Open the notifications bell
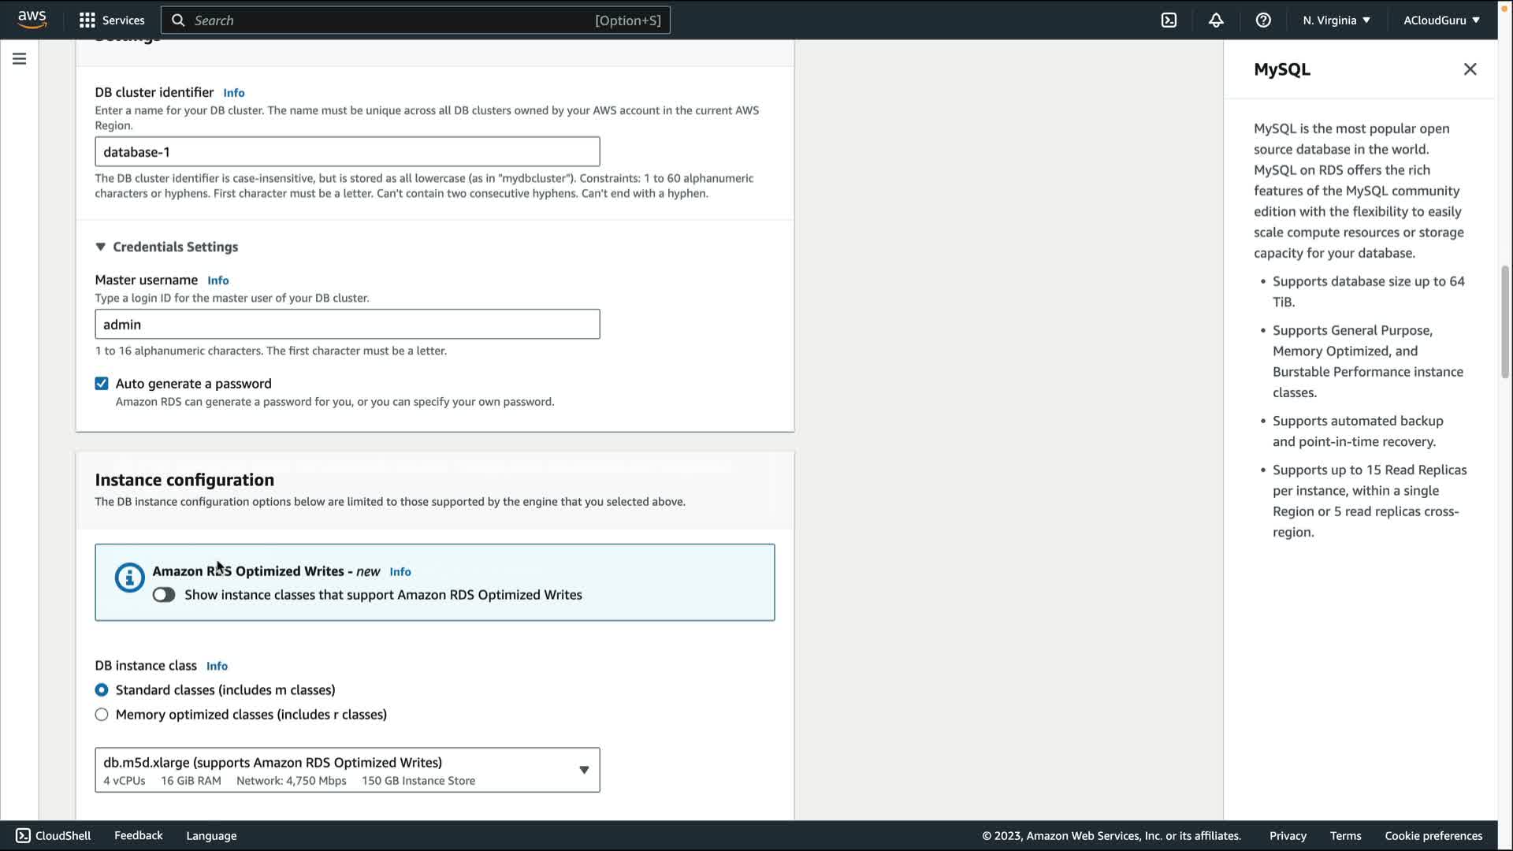1513x851 pixels. (x=1216, y=20)
